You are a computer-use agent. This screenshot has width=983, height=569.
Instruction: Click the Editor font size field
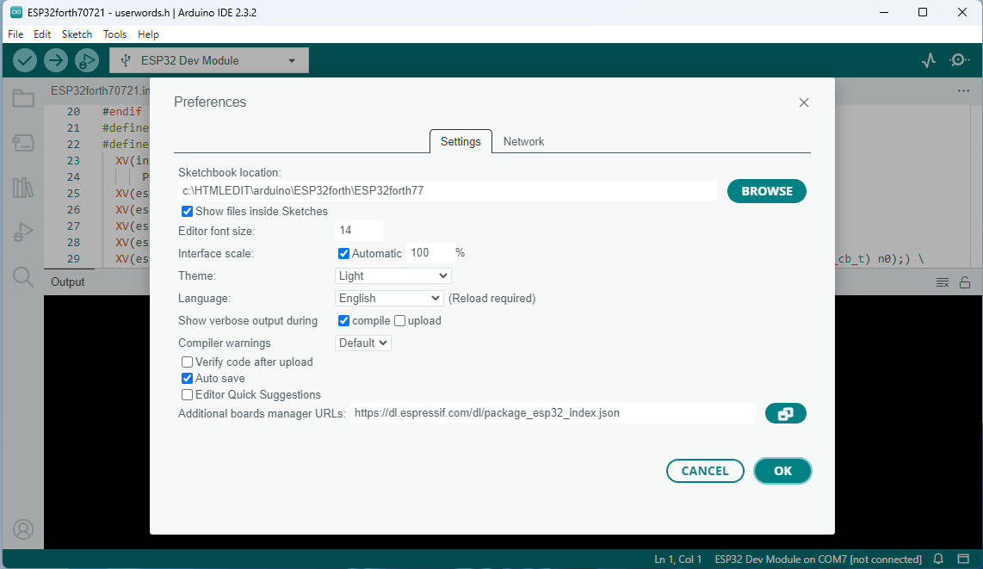[360, 231]
